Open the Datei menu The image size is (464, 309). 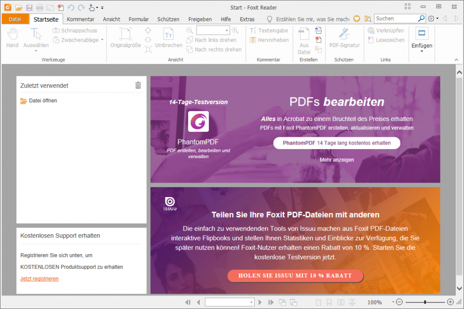point(15,19)
